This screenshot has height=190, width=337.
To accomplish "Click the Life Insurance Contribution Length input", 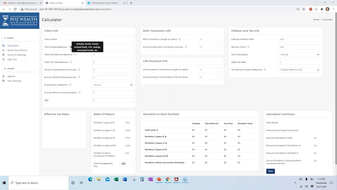I will (210, 70).
